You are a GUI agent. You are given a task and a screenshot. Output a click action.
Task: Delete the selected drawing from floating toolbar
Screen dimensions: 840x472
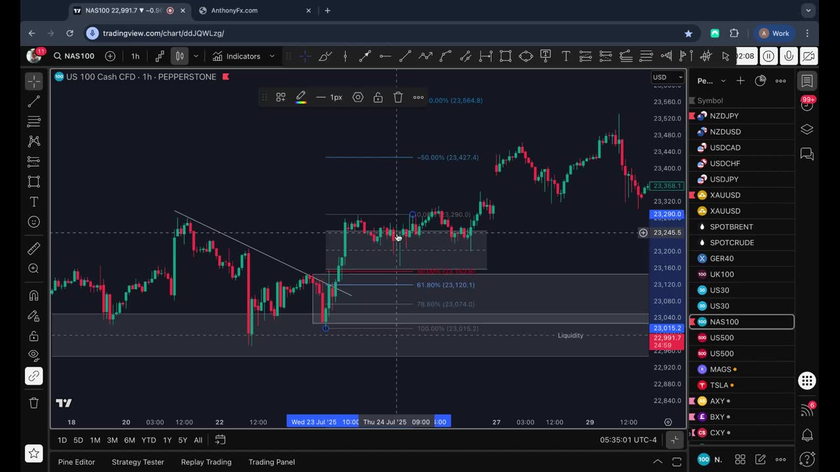point(398,97)
